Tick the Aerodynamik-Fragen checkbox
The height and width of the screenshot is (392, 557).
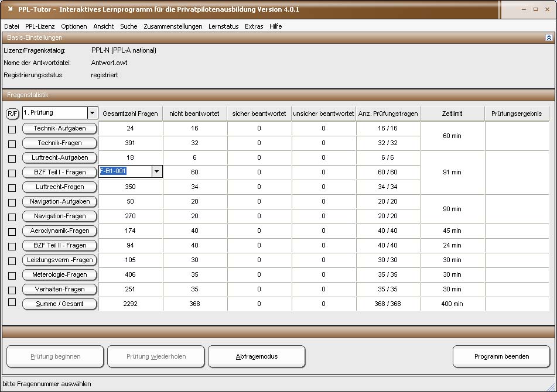coord(12,232)
